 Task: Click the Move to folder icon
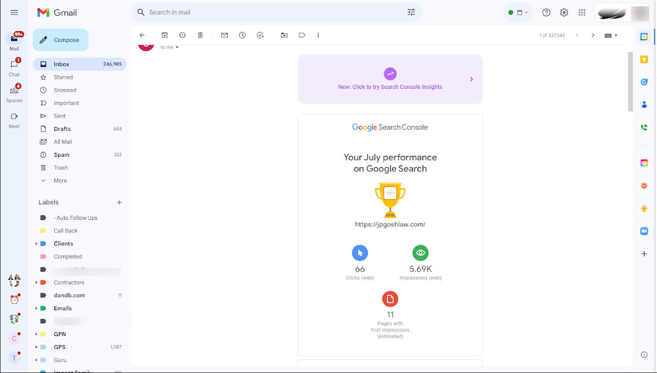coord(284,35)
